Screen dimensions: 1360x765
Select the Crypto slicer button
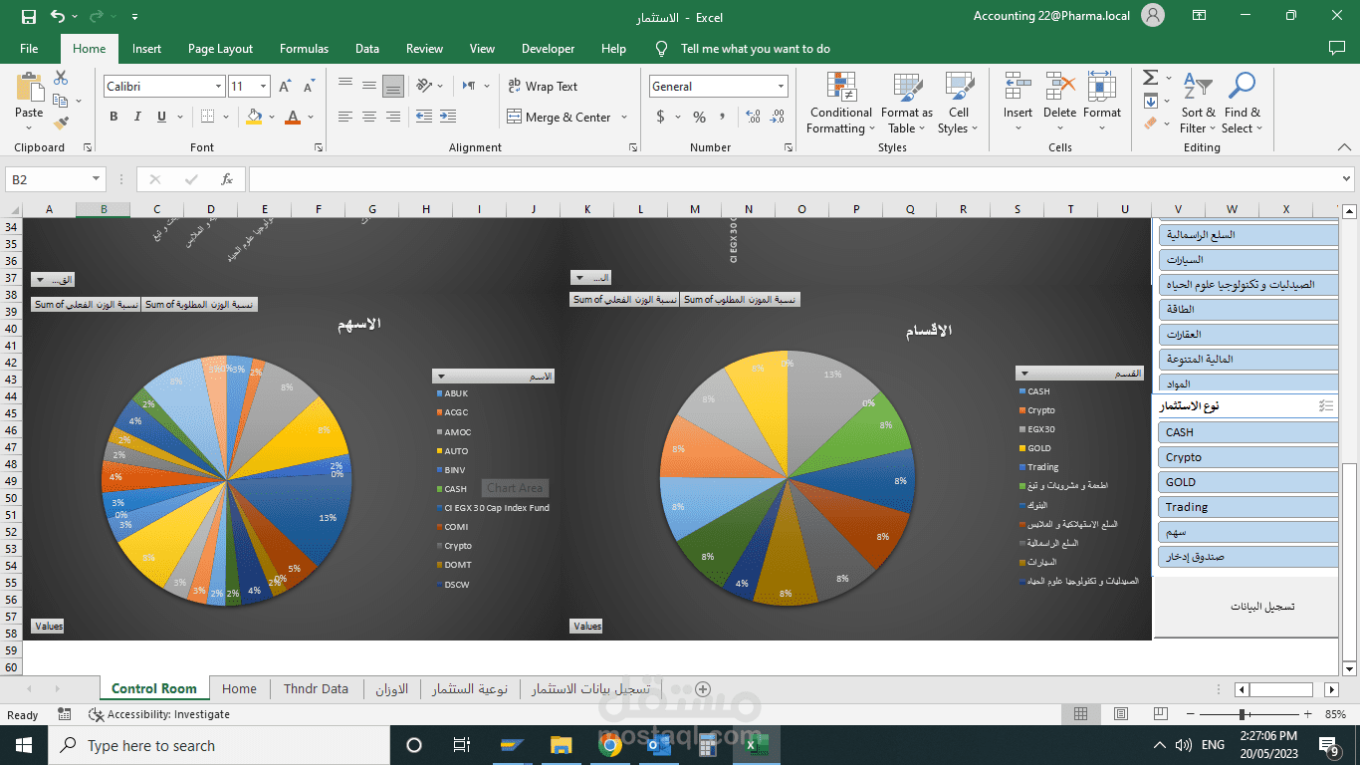click(x=1248, y=457)
